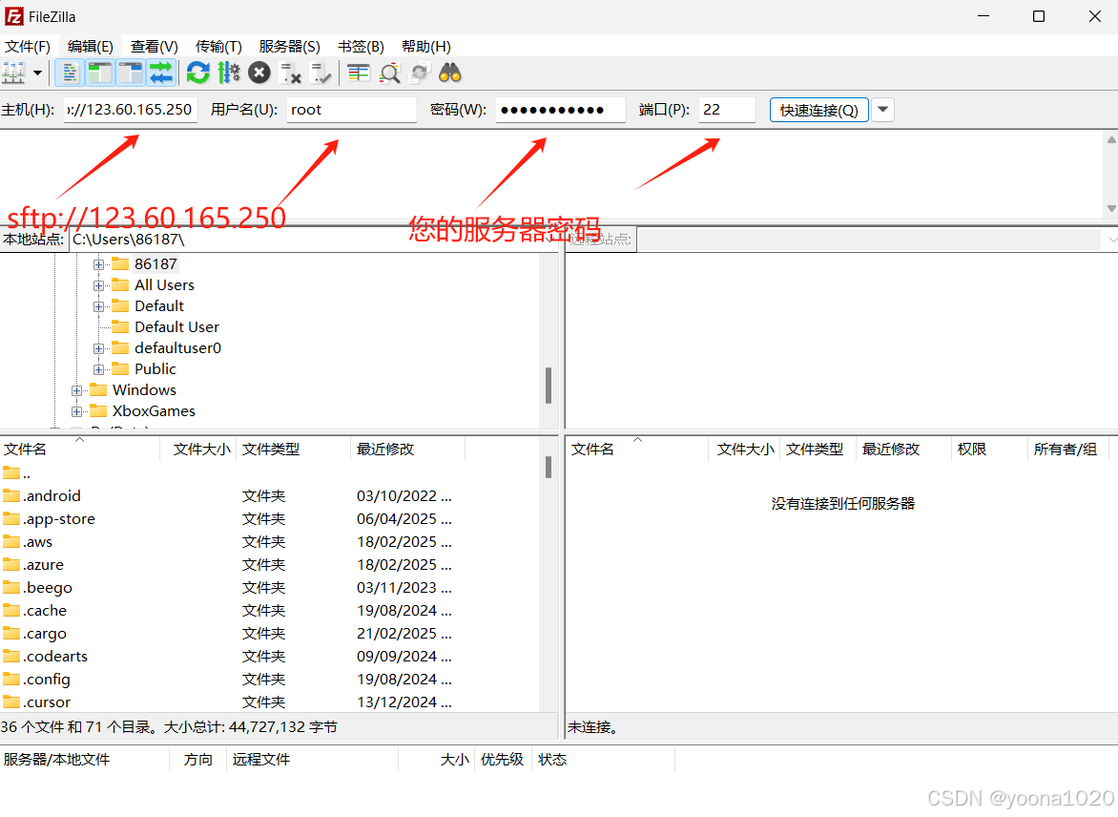Toggle directory comparison
Image resolution: width=1118 pixels, height=817 pixels.
(x=389, y=73)
